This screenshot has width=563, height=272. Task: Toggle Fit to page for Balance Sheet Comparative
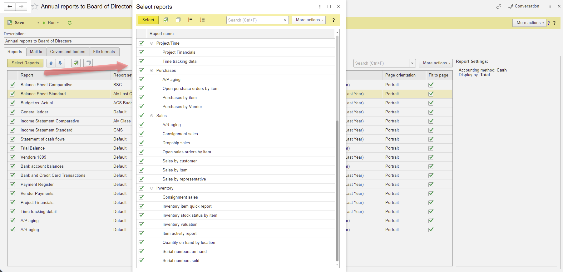click(x=431, y=85)
